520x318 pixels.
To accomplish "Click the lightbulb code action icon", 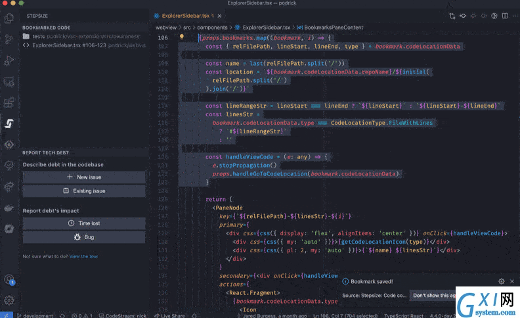I will (182, 37).
